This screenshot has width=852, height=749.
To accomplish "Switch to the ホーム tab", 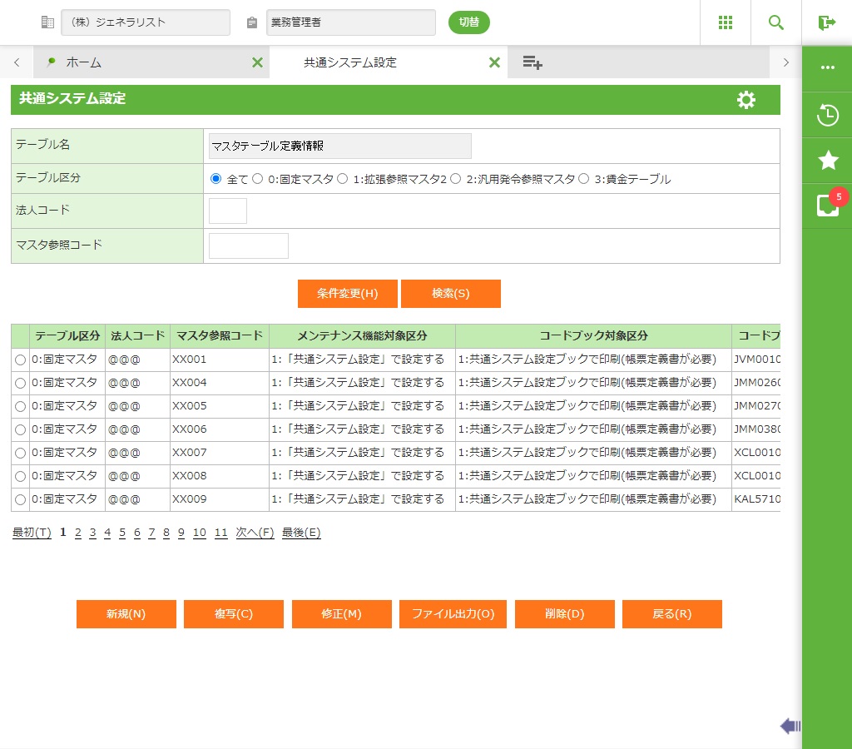I will [83, 62].
